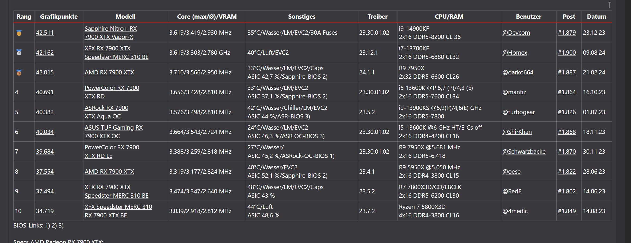Screen dimensions: 631x243
Task: Open the 42.511 graphics score link
Action: coord(45,33)
